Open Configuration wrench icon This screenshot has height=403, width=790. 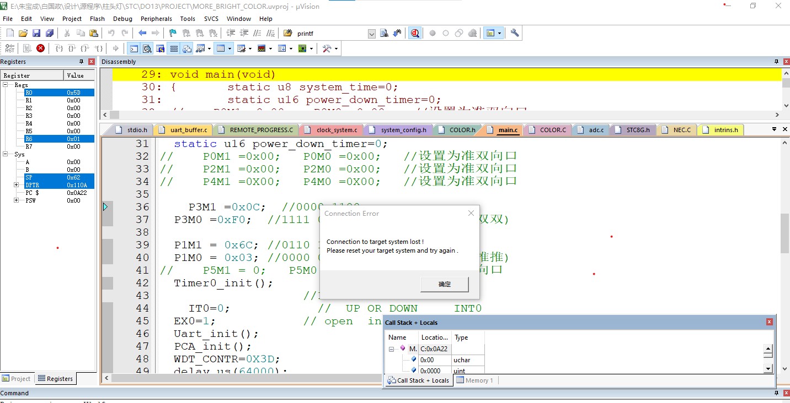coord(515,33)
